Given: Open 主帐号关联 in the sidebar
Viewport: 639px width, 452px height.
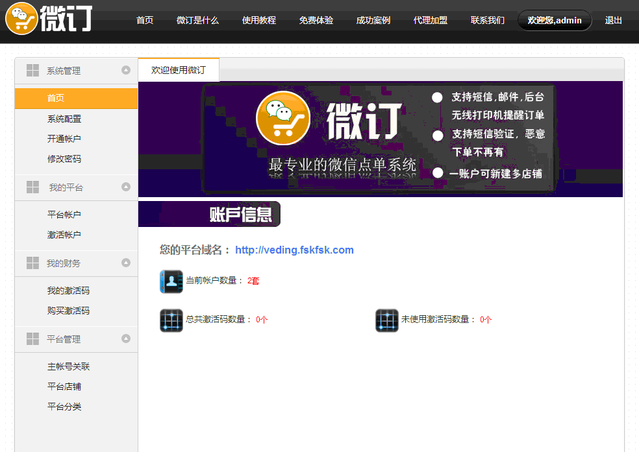Looking at the screenshot, I should (68, 366).
